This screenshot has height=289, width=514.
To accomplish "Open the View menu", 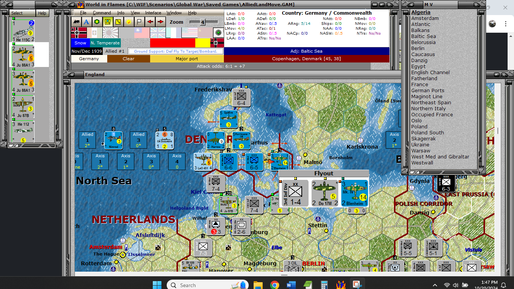I will click(135, 13).
